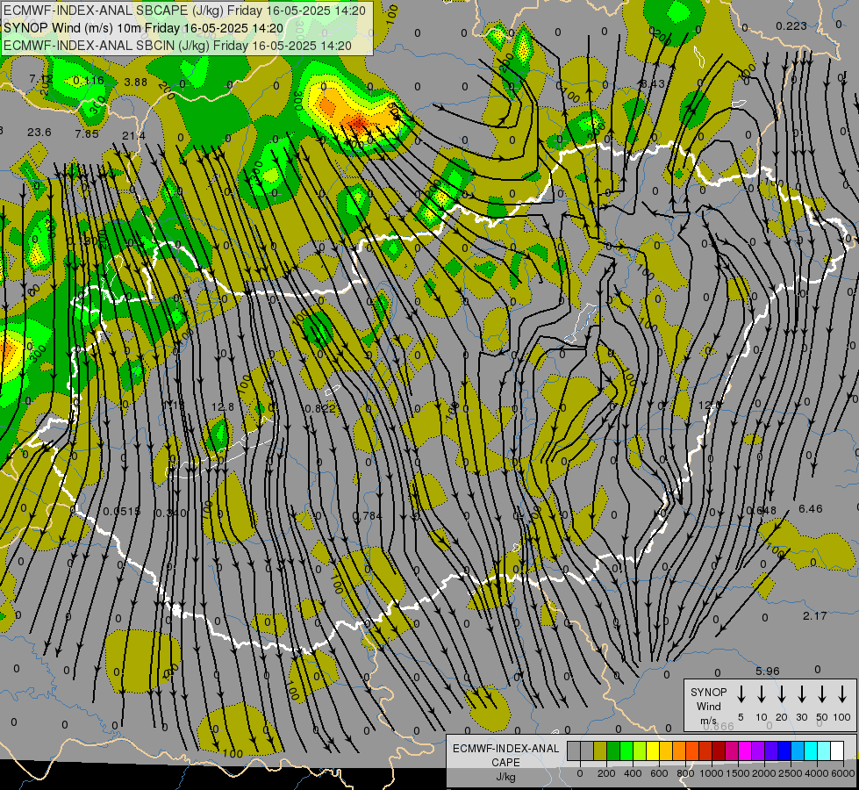Click the ECMWF-INDEX-ANAL legend label

click(505, 749)
